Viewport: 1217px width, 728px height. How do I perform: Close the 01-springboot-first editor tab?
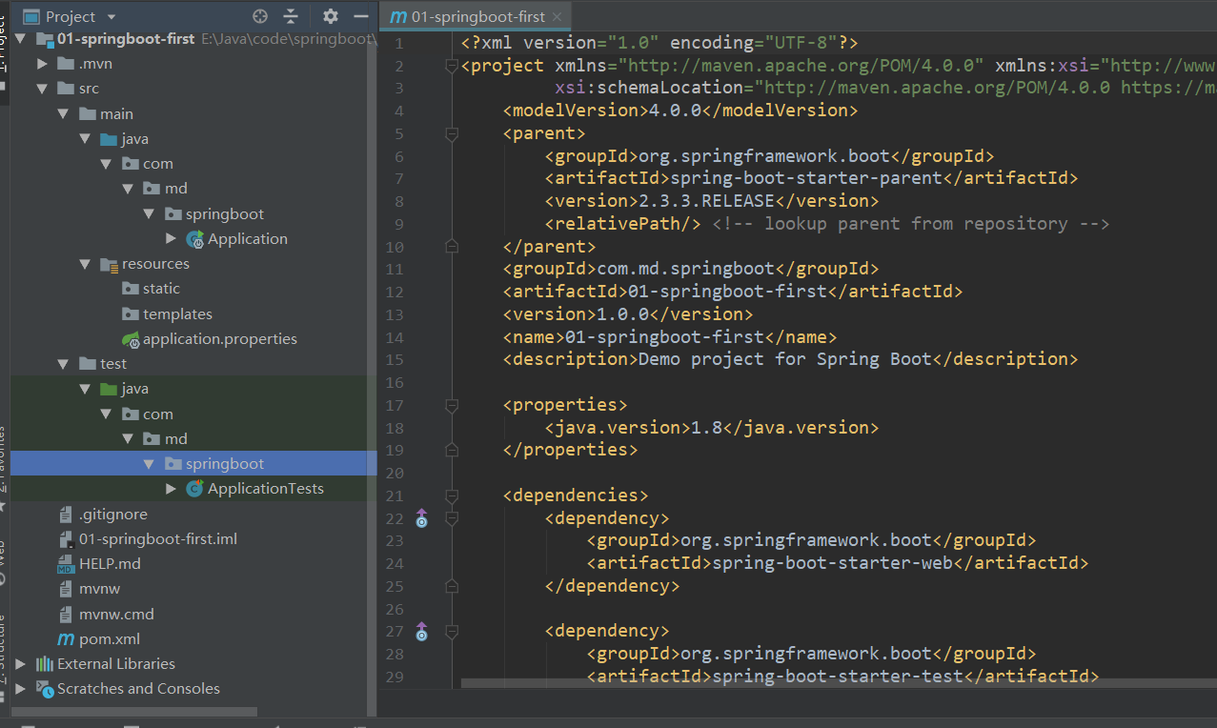click(558, 16)
